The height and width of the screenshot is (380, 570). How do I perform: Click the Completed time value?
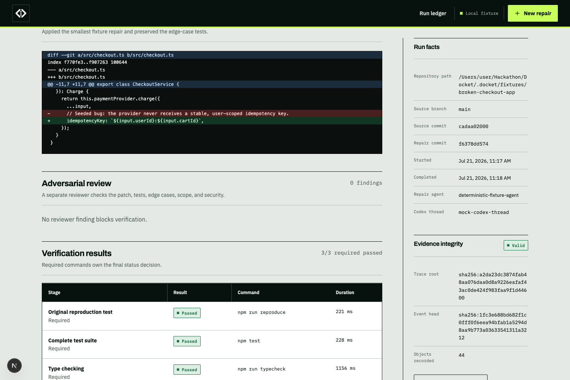484,178
